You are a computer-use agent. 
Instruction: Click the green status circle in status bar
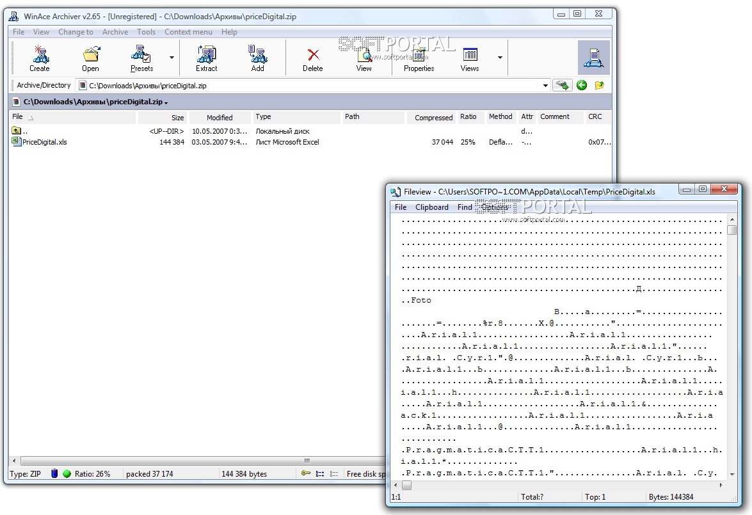(67, 473)
